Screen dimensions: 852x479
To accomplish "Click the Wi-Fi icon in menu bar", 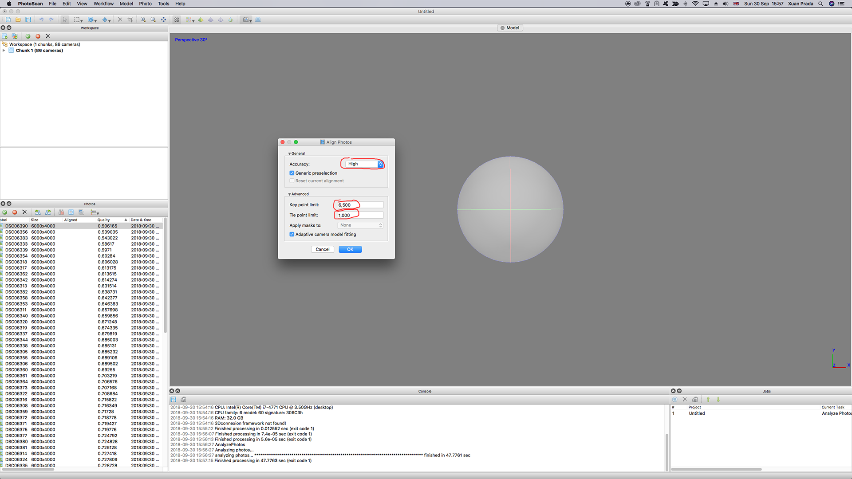I will coord(695,4).
